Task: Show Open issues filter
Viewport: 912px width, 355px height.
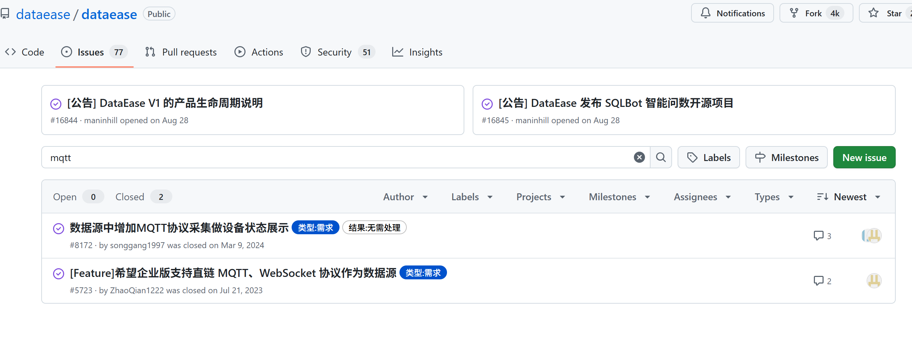Action: point(78,197)
